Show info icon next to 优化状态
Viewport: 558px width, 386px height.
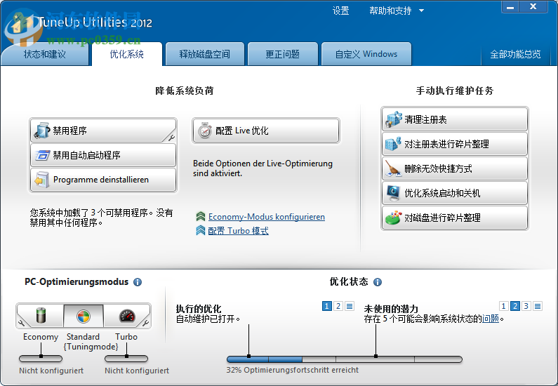click(x=378, y=282)
